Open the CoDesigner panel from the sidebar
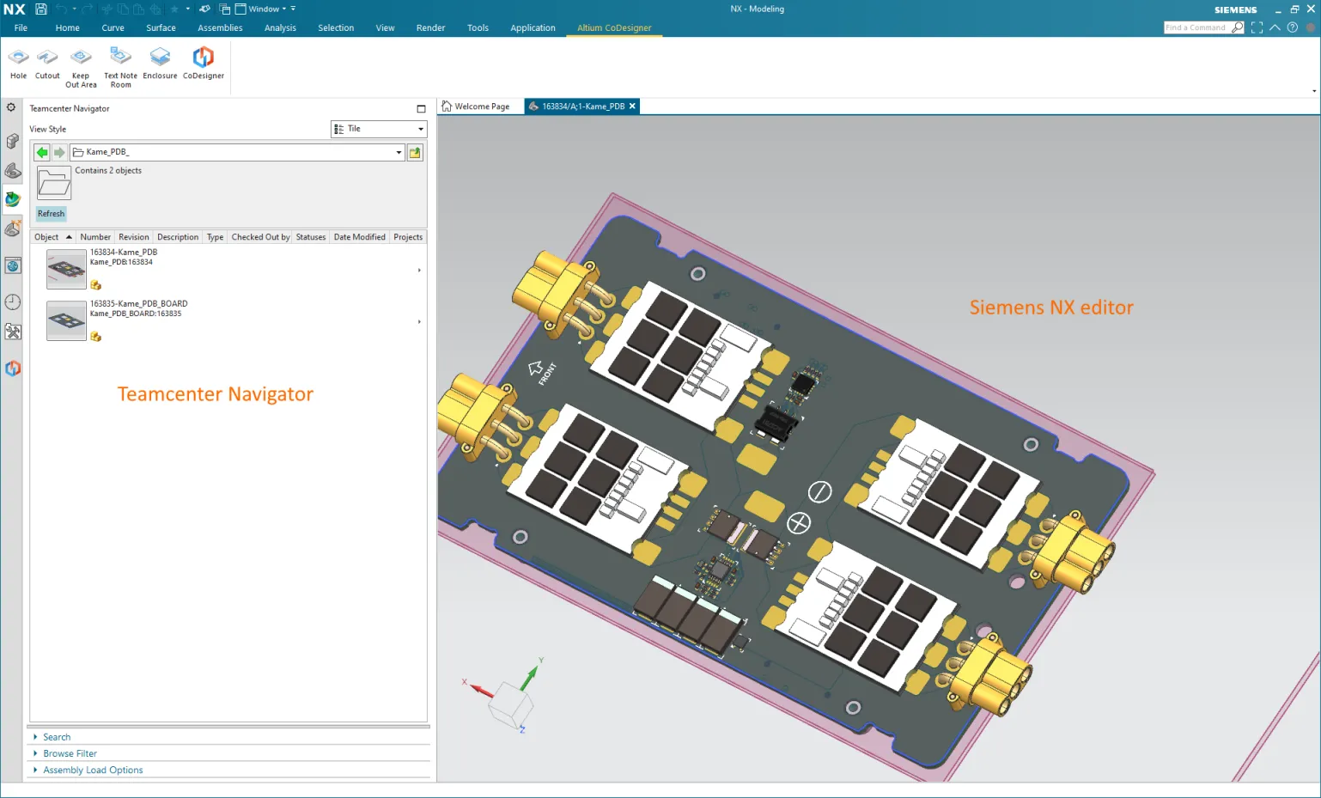 [13, 369]
